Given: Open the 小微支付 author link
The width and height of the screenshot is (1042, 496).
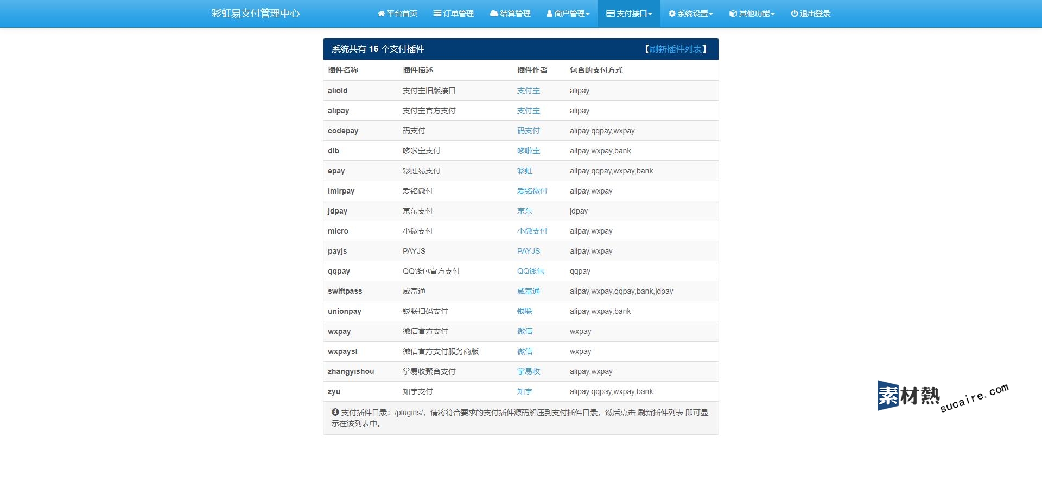Looking at the screenshot, I should 532,231.
